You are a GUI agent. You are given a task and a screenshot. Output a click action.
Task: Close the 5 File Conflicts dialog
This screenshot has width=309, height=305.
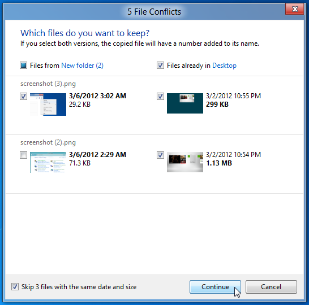click(x=295, y=9)
